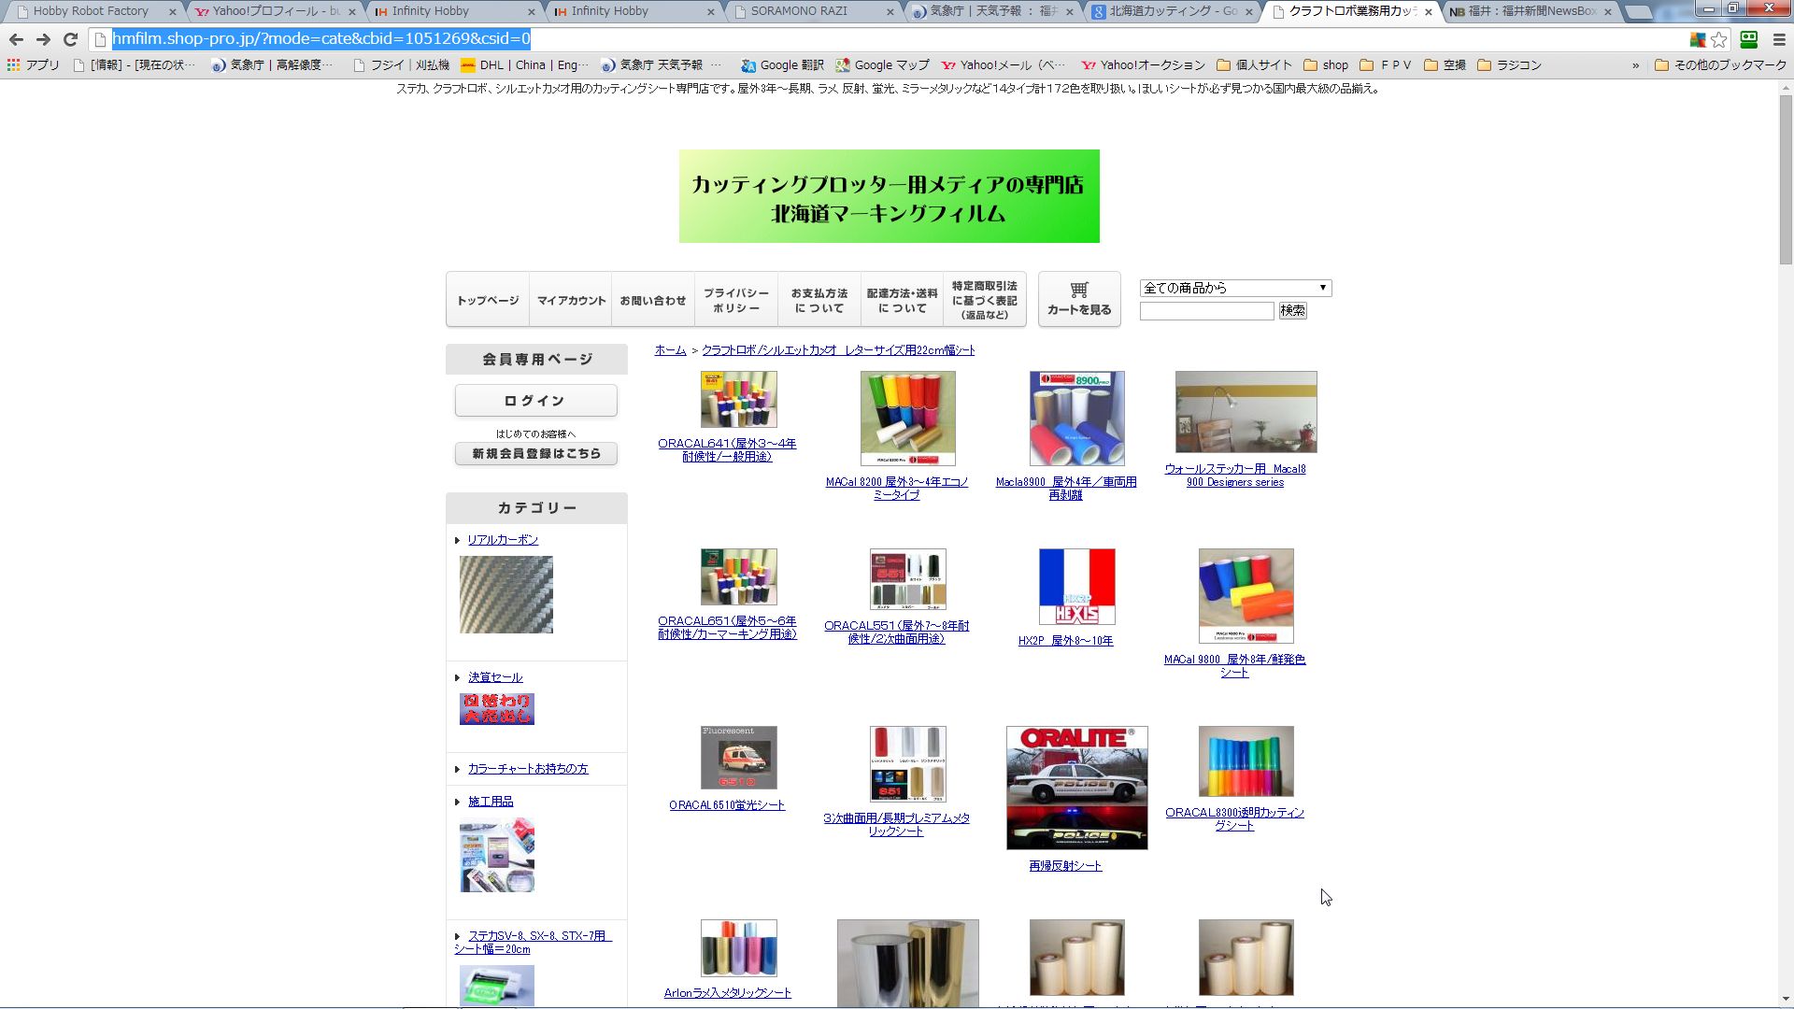Click the green shop header banner

(x=889, y=196)
